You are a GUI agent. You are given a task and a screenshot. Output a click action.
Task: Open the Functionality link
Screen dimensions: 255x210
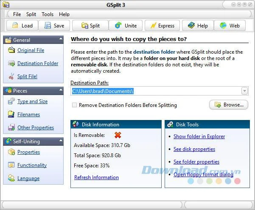[32, 165]
